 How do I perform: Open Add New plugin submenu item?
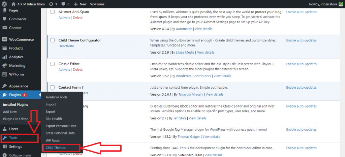click(x=10, y=112)
